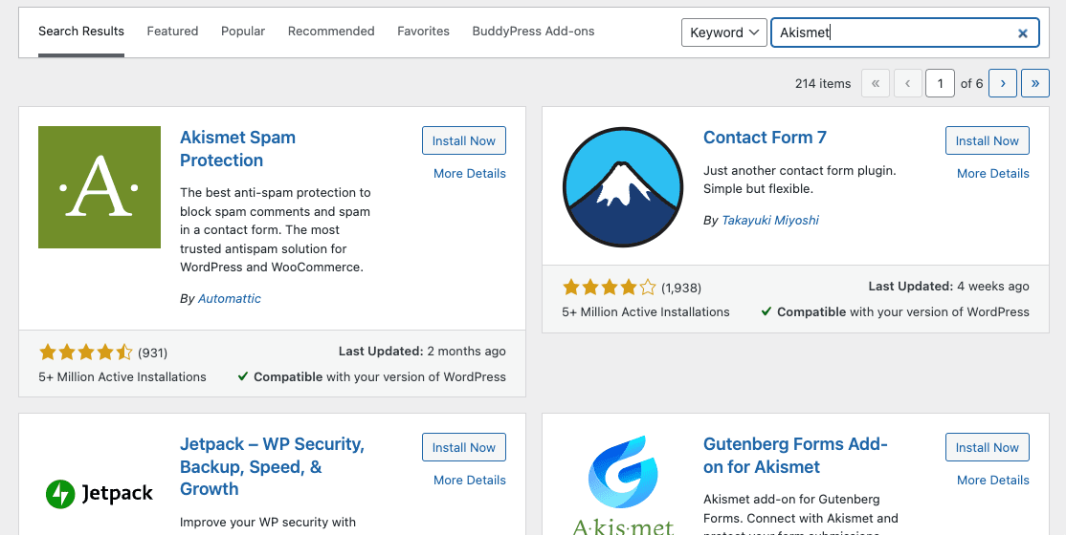The height and width of the screenshot is (535, 1066).
Task: Jump to the last results page
Action: point(1035,83)
